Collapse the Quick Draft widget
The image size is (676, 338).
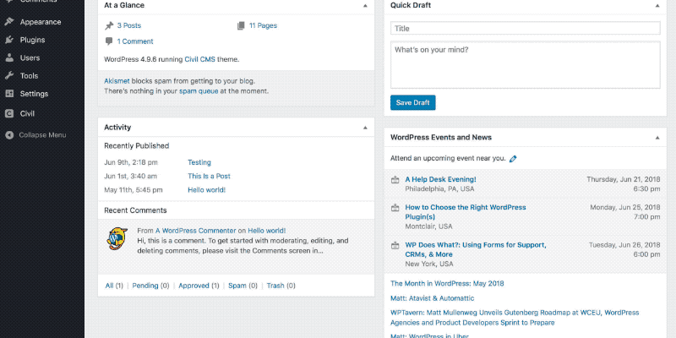(657, 6)
